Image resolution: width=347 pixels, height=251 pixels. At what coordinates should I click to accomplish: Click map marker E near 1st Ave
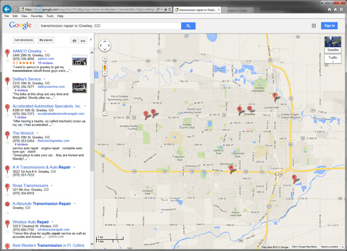[294, 179]
